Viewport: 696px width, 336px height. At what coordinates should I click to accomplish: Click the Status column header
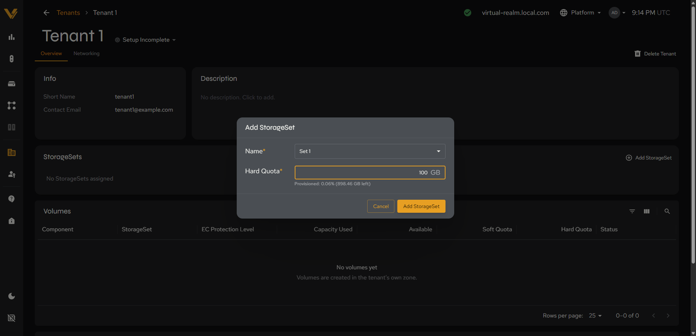point(609,229)
